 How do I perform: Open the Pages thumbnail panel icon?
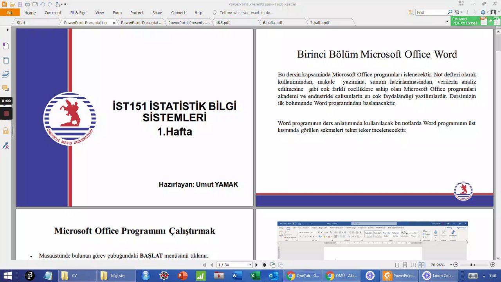tap(5, 60)
